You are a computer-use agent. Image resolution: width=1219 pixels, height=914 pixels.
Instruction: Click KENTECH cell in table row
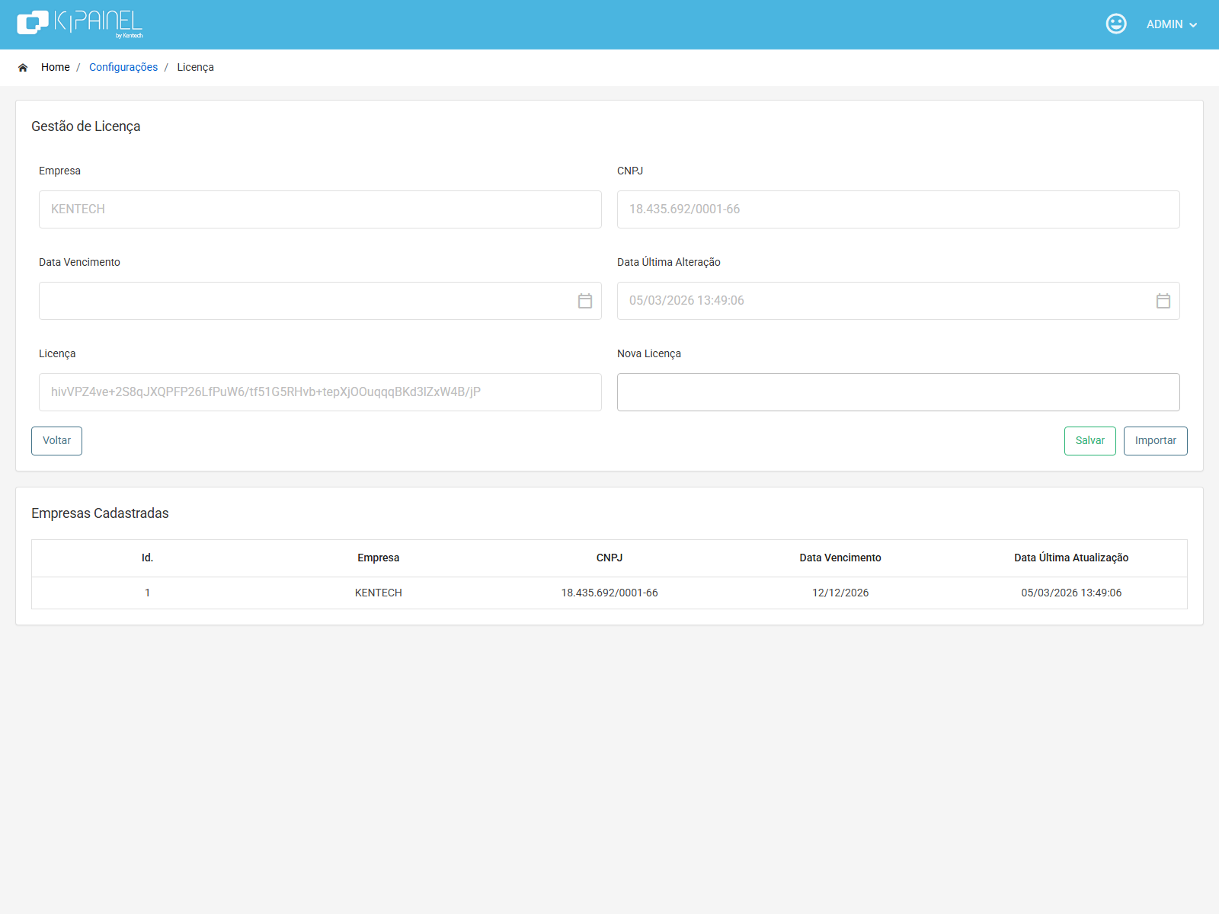pos(379,593)
